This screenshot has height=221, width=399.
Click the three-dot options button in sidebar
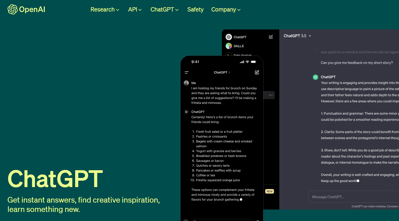(270, 95)
